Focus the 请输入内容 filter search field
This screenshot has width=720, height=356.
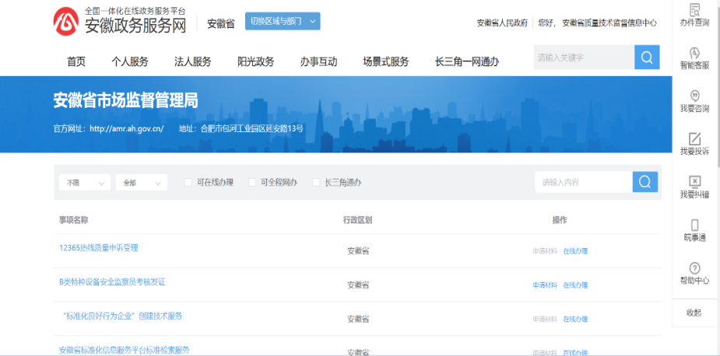584,182
